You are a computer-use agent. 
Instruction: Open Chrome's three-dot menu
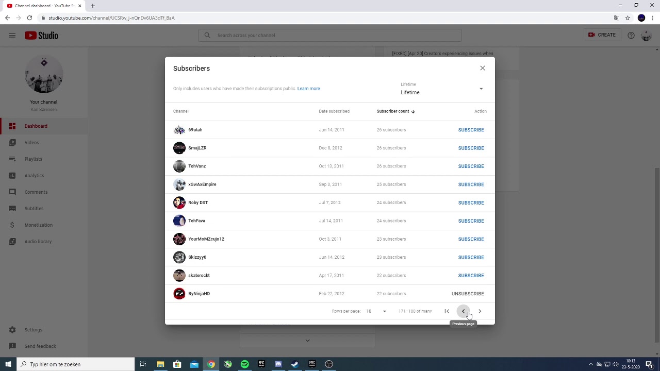653,18
